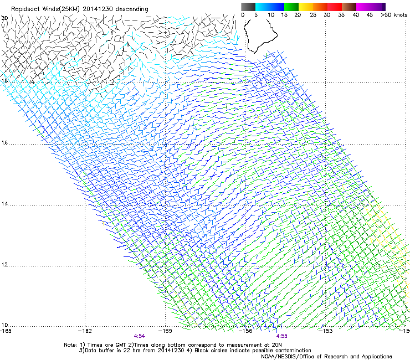Click latitude label 18
The height and width of the screenshot is (360, 410).
4,80
